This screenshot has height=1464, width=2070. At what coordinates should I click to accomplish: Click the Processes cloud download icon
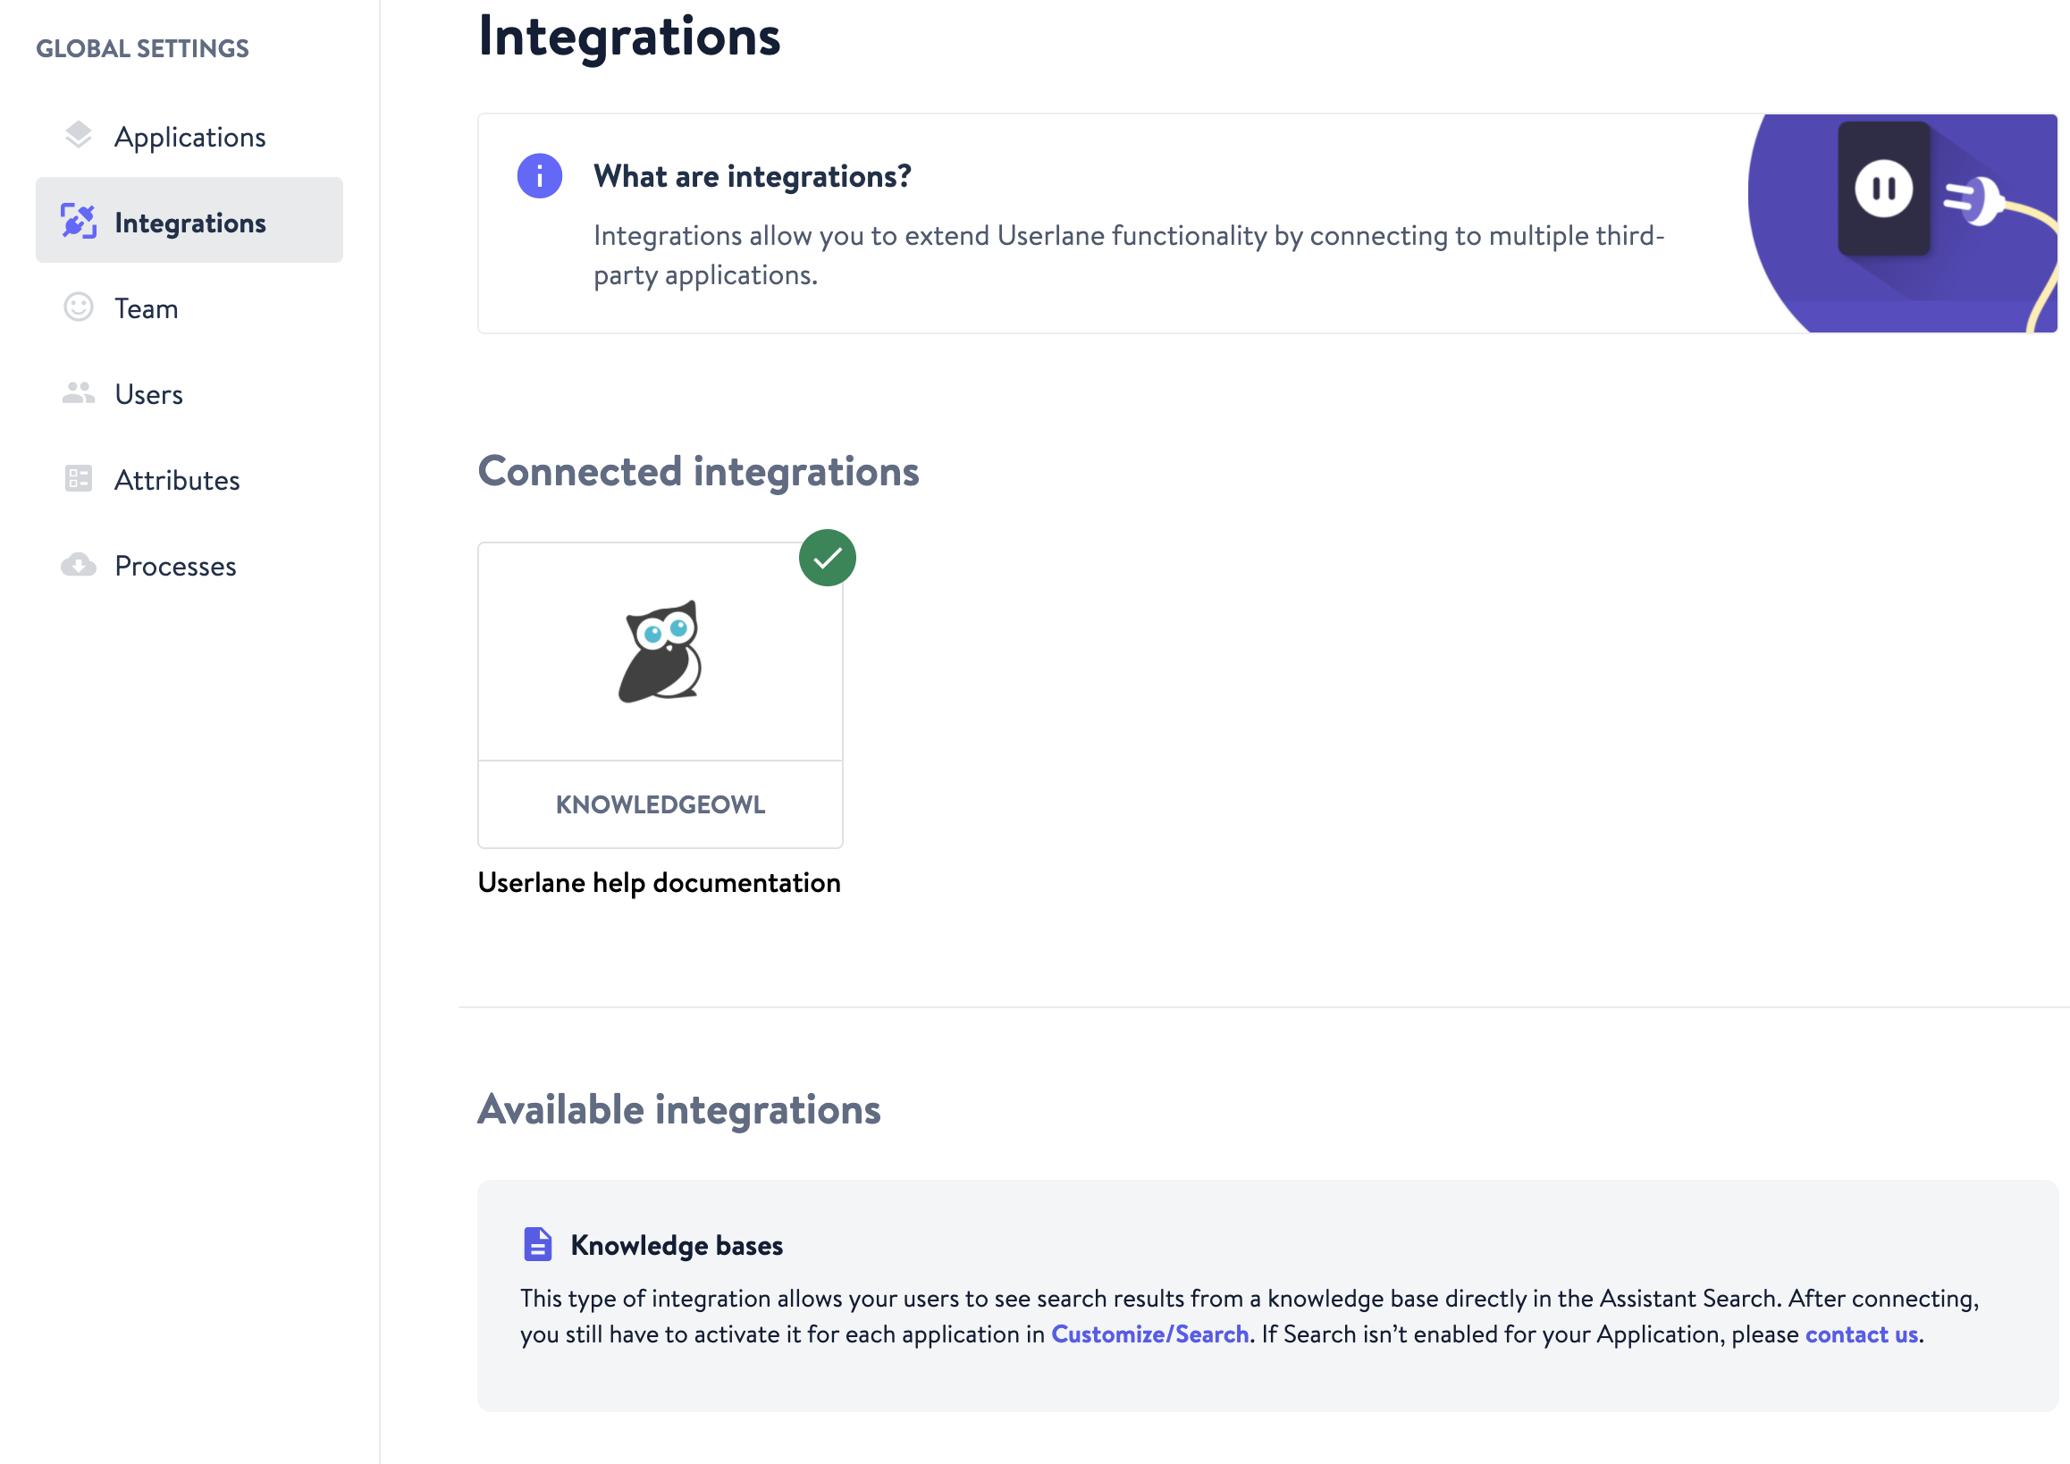(x=79, y=565)
